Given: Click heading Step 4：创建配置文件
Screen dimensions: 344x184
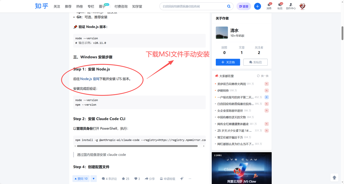Looking at the screenshot, I should point(91,167).
